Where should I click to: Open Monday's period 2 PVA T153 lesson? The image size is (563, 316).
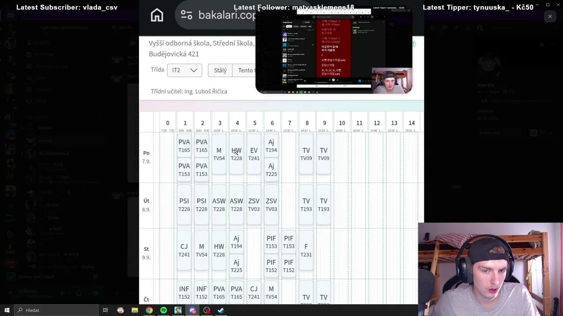coord(201,169)
